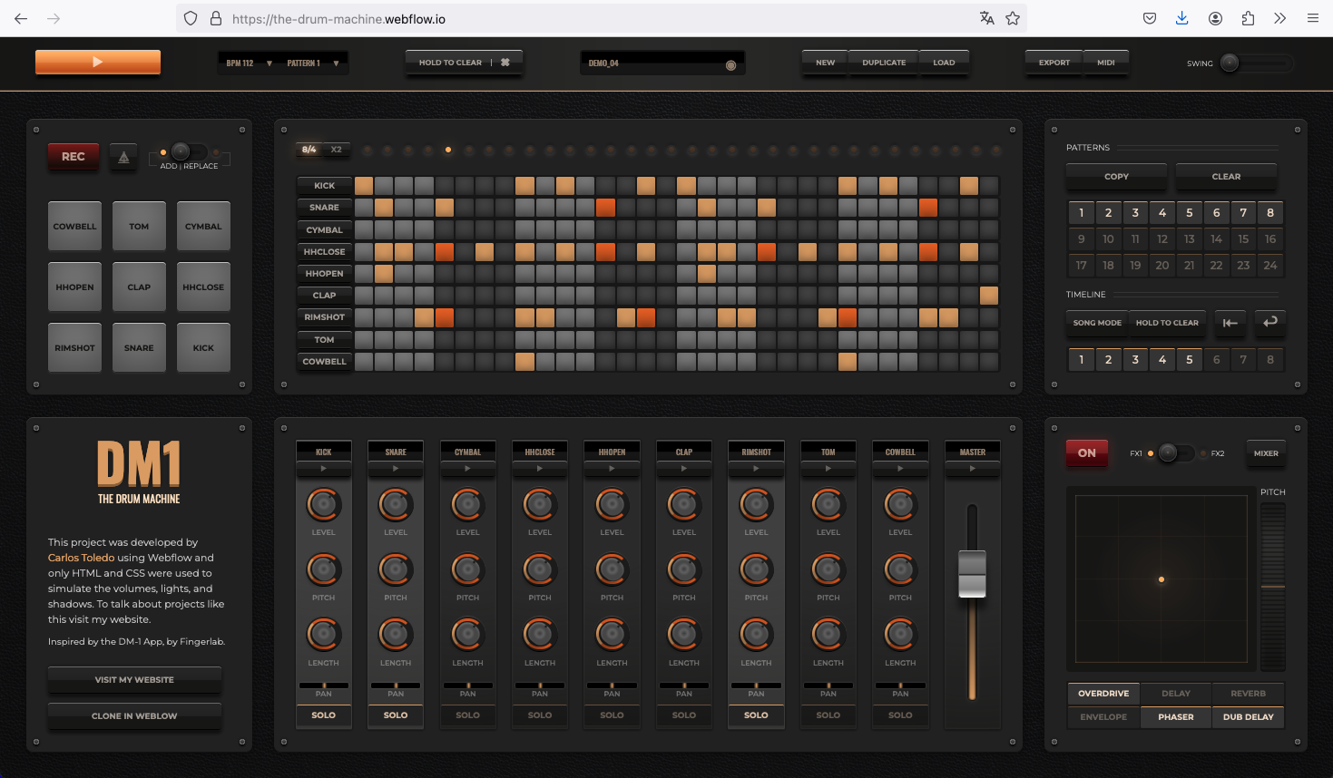1333x778 pixels.
Task: Click VISIT MY WEBSITE button
Action: coord(134,679)
